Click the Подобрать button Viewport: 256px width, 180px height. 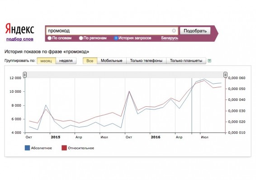tap(195, 31)
